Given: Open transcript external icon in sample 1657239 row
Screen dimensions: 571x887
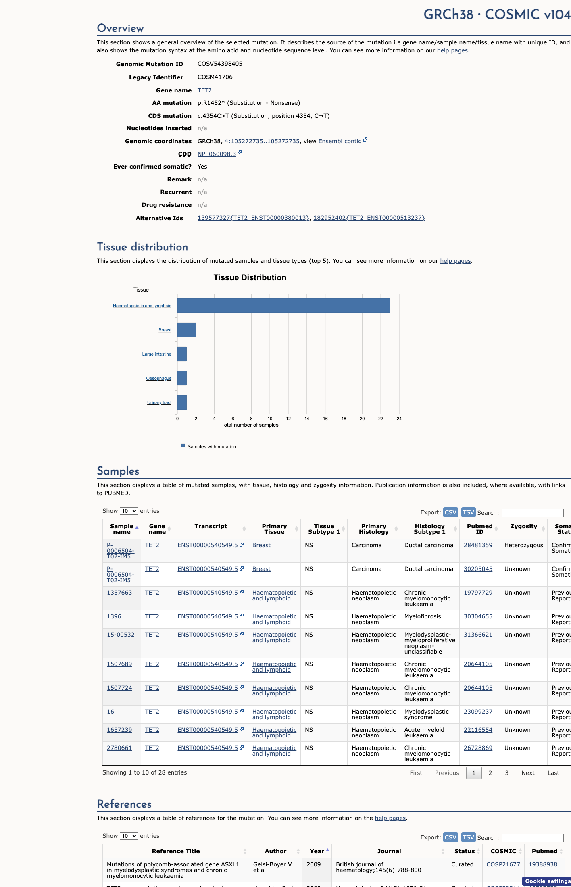Looking at the screenshot, I should point(242,729).
